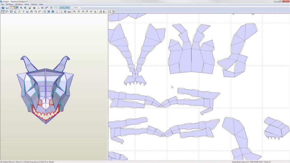Save the dragon project
The height and width of the screenshot is (163, 290).
8,8
